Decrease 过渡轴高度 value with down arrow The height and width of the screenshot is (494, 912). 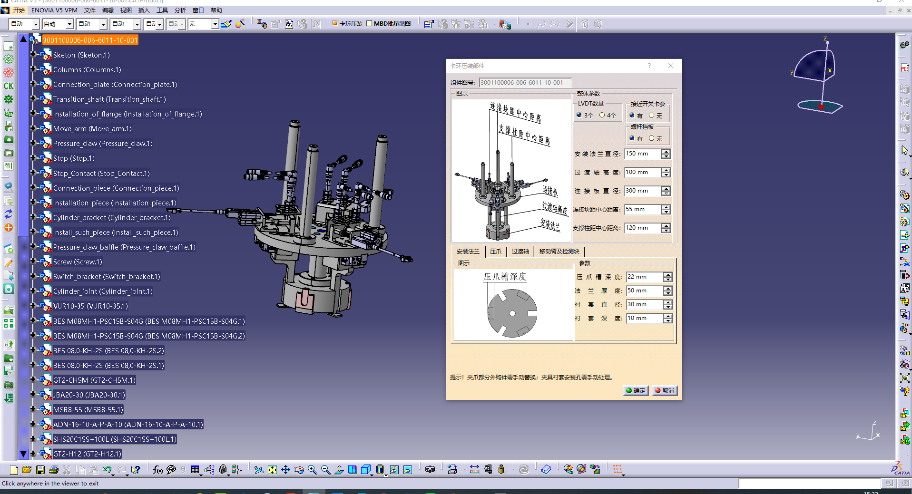click(x=666, y=175)
